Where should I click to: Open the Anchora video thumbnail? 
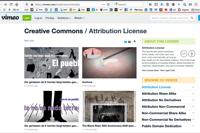109,63
